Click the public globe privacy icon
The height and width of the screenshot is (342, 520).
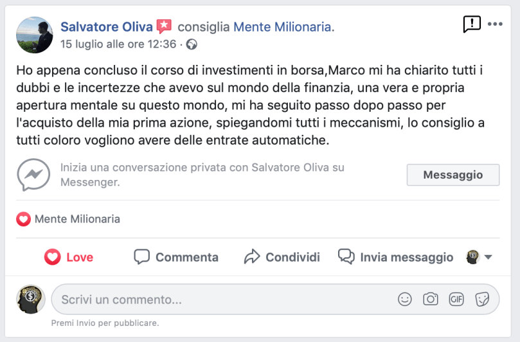(x=192, y=44)
